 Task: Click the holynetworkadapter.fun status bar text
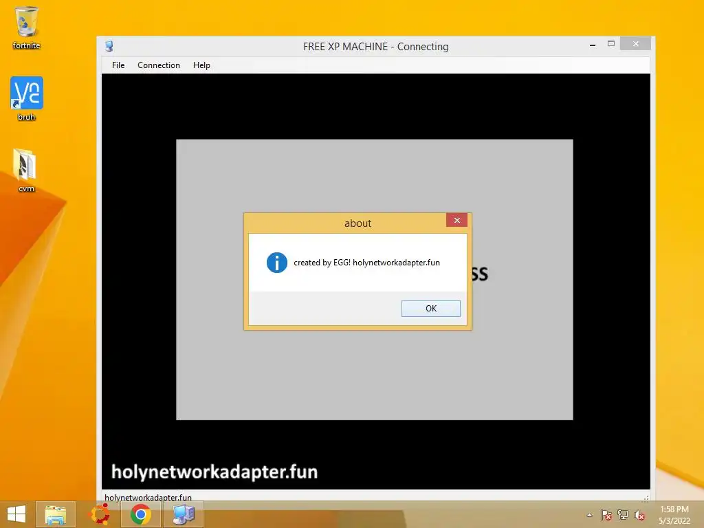pos(148,497)
